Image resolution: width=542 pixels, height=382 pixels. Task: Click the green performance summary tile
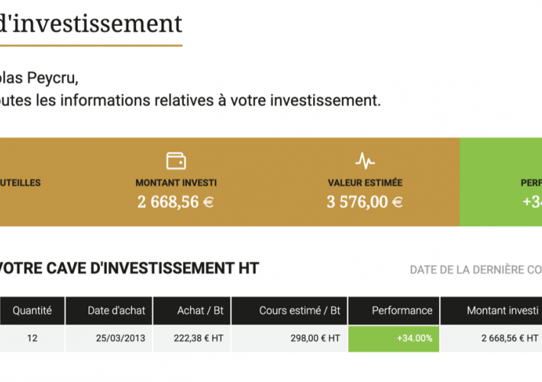click(501, 182)
